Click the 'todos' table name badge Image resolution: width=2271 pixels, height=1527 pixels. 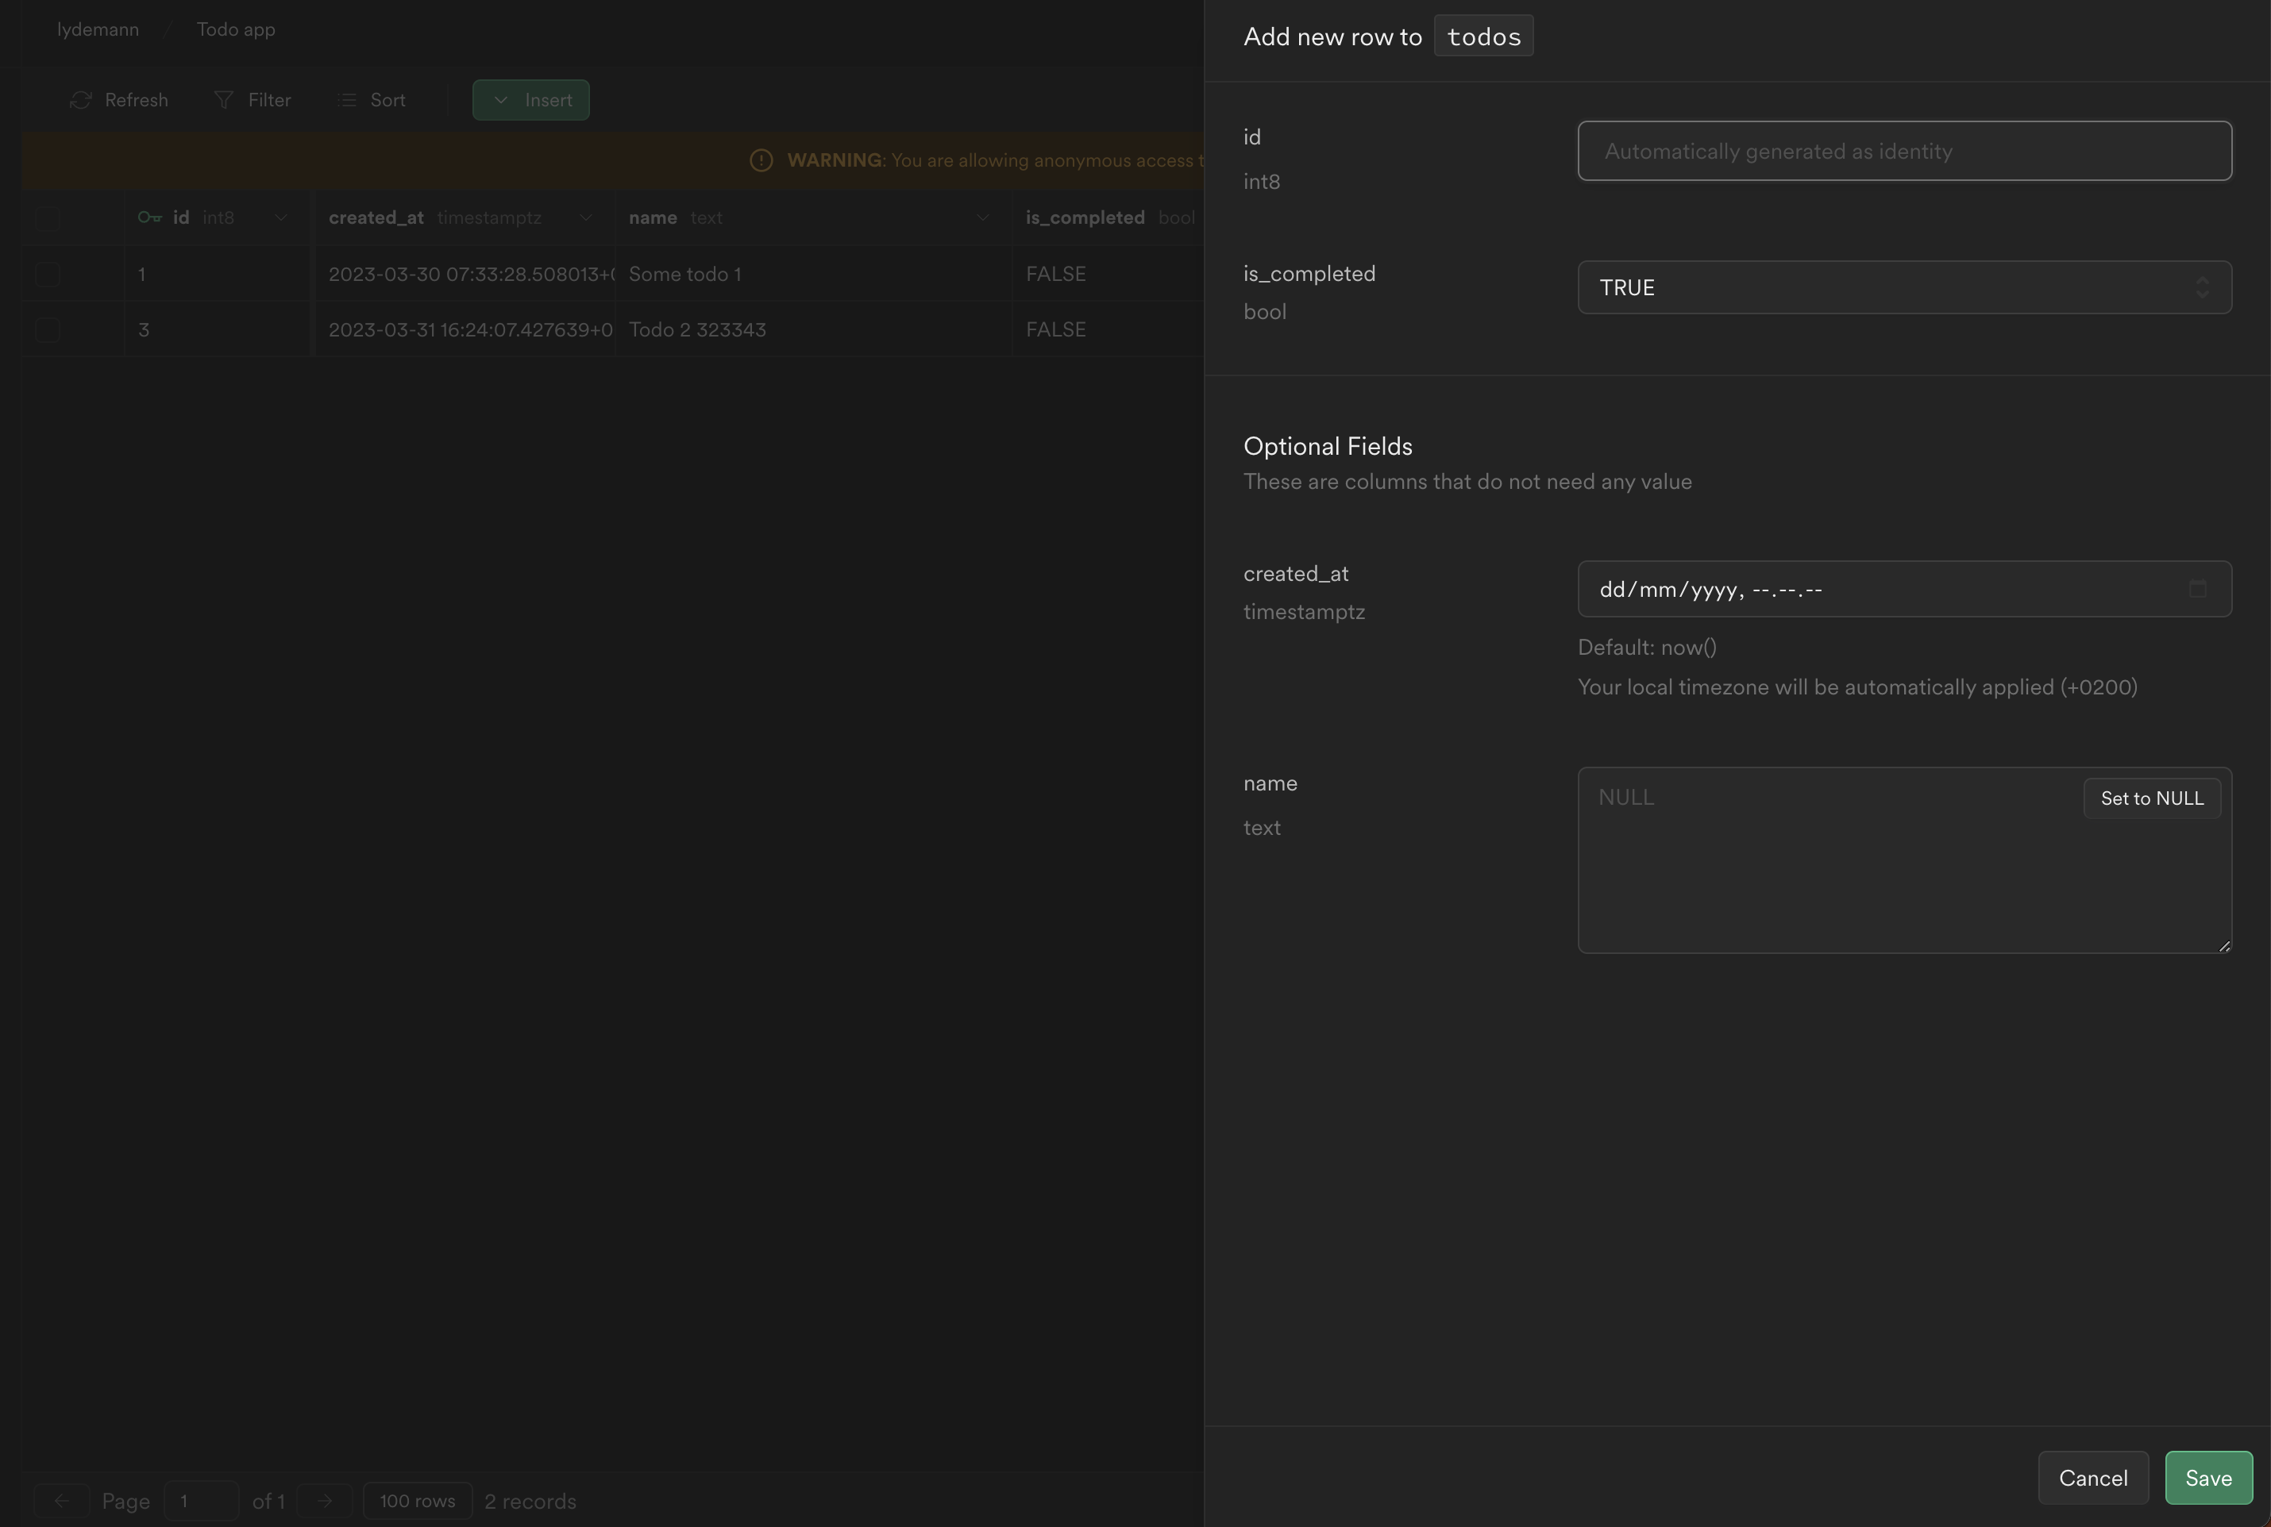(x=1483, y=36)
